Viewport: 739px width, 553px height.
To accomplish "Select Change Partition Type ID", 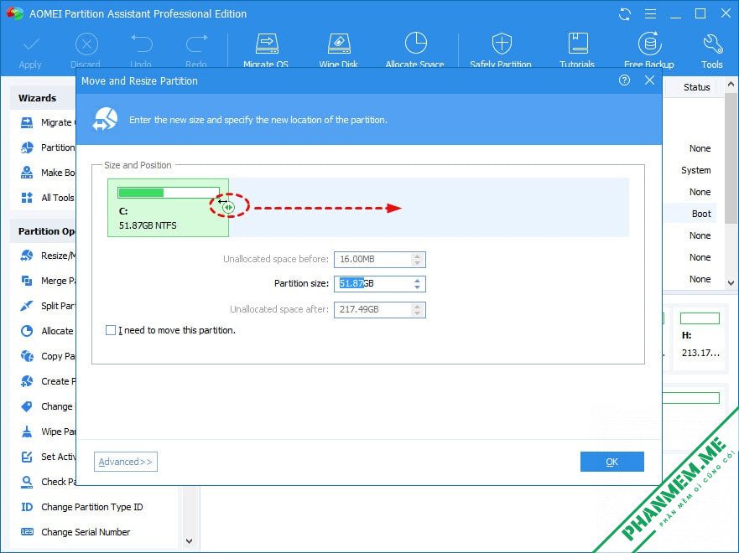I will point(92,507).
